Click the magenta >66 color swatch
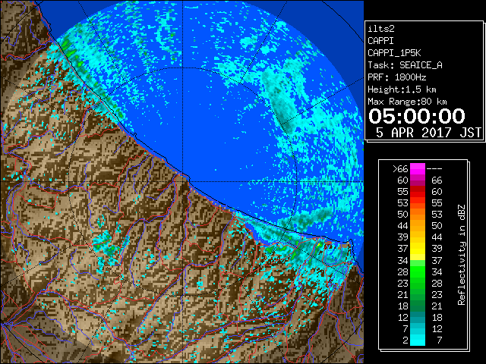 coord(418,168)
